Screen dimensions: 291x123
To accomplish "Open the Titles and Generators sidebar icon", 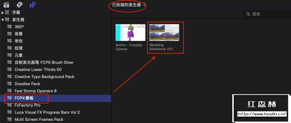I will (x=33, y=5).
